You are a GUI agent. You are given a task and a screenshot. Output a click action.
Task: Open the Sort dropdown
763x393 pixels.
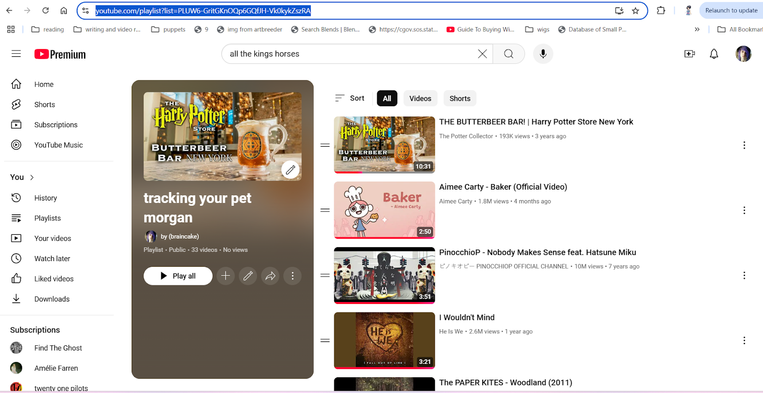[350, 98]
